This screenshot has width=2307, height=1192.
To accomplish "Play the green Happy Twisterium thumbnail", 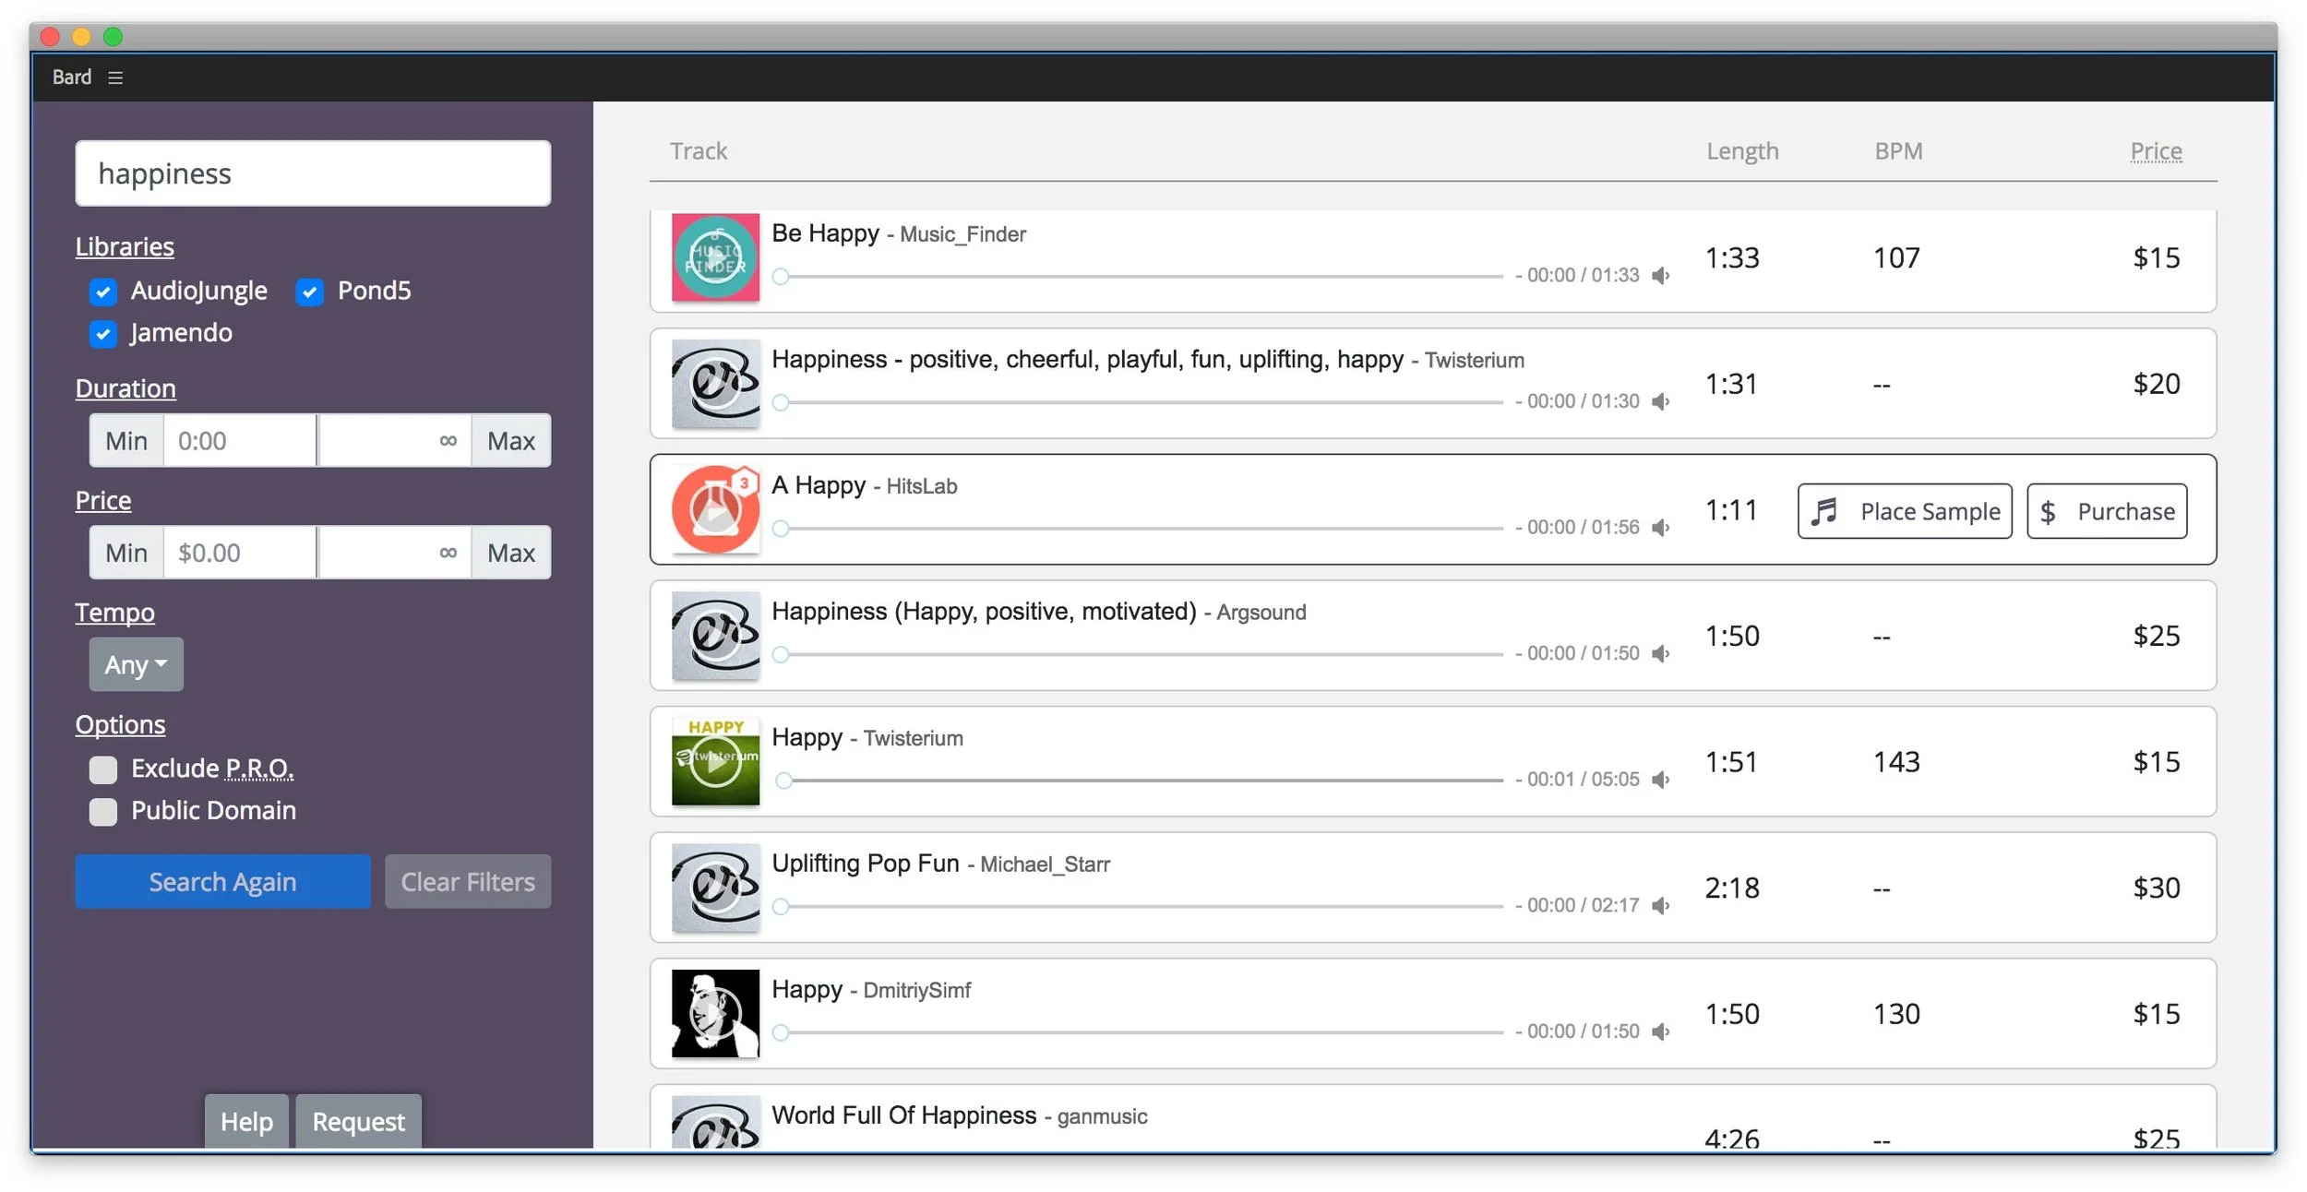I will point(715,762).
